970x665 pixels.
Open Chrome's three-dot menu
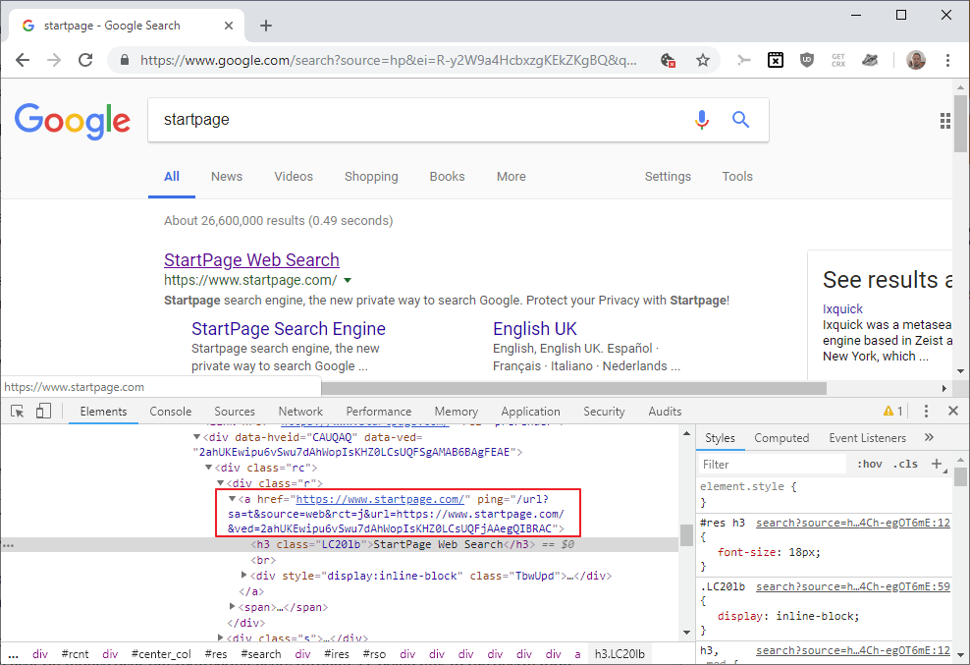pyautogui.click(x=947, y=60)
